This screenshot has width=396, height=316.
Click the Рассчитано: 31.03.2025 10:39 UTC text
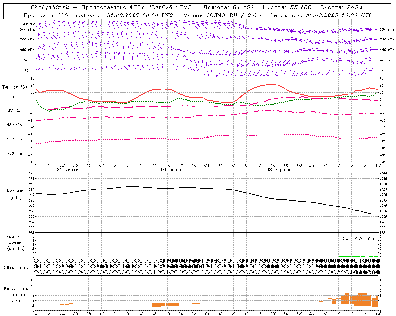click(x=321, y=15)
